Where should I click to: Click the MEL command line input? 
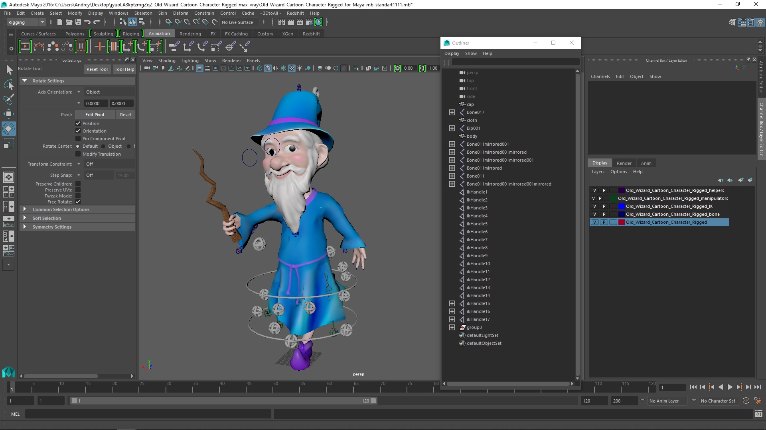tap(148, 414)
